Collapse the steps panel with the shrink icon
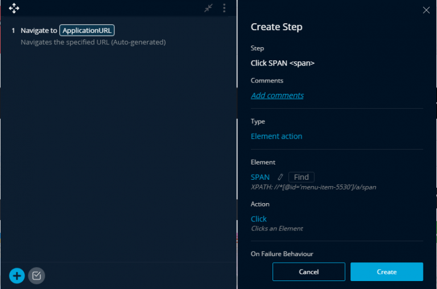Image resolution: width=437 pixels, height=289 pixels. click(209, 8)
